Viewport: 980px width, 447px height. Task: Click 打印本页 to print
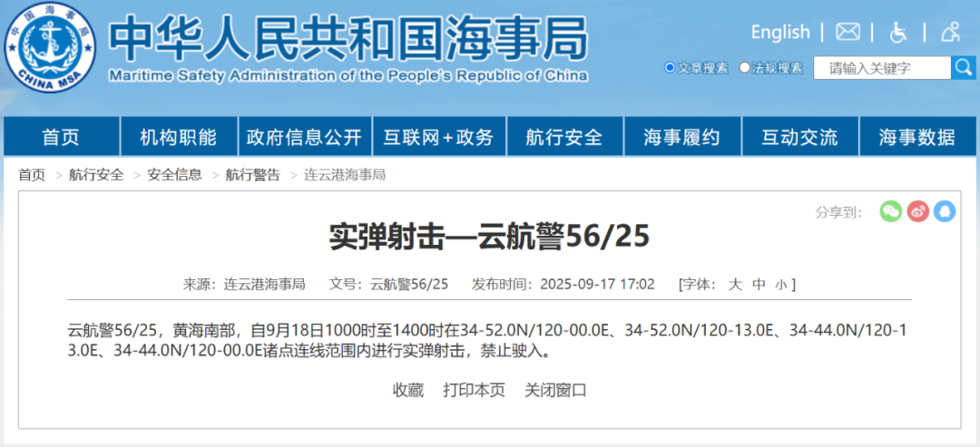[x=474, y=391]
